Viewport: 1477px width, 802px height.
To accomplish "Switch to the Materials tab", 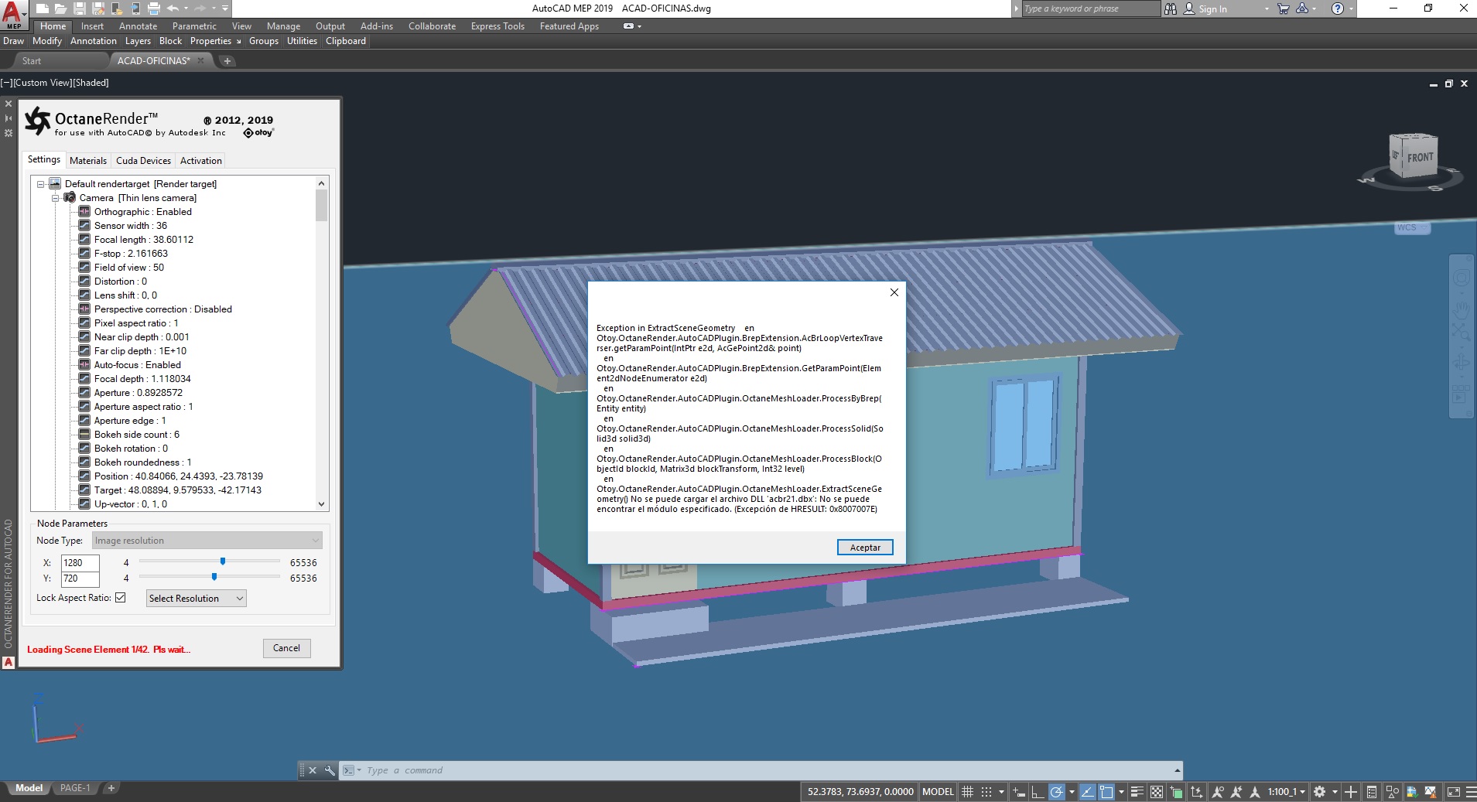I will coord(88,160).
